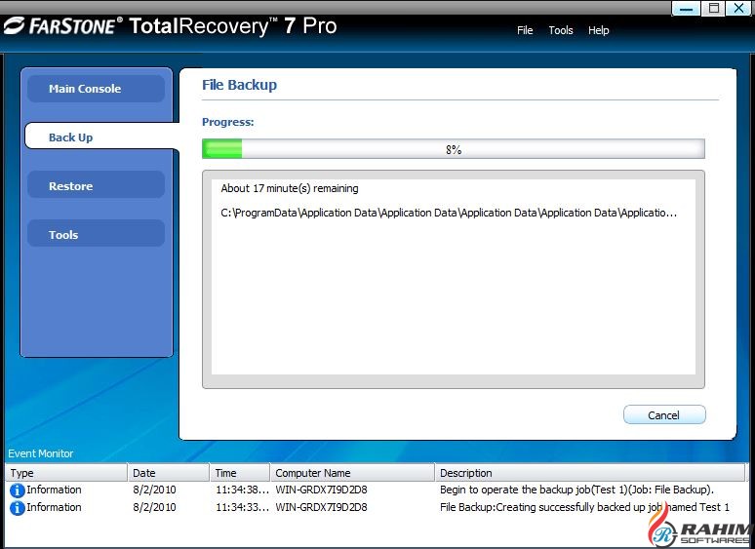Open the Tools menu in header
Viewport: 755px width, 549px height.
tap(561, 30)
